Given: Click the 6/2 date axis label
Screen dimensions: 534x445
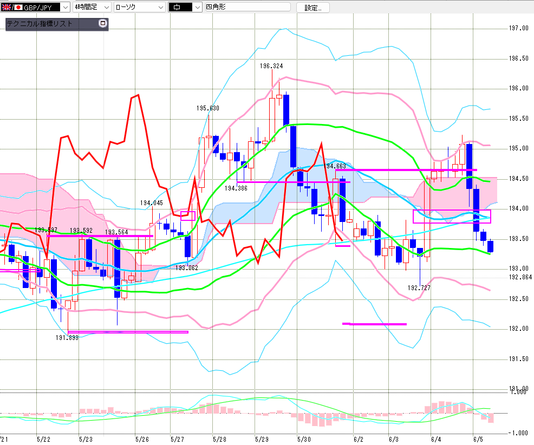Looking at the screenshot, I should [x=359, y=439].
